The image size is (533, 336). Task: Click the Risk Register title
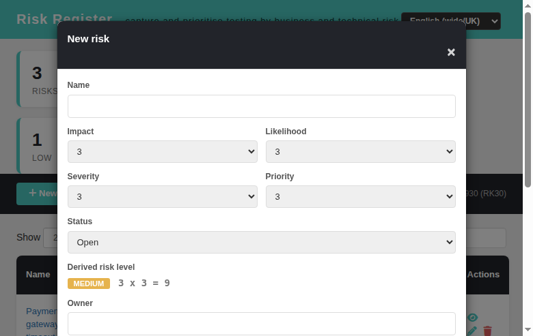pos(64,19)
